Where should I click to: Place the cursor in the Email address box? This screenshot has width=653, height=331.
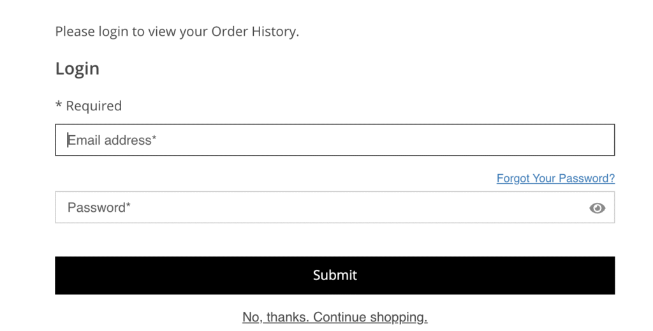pos(335,140)
